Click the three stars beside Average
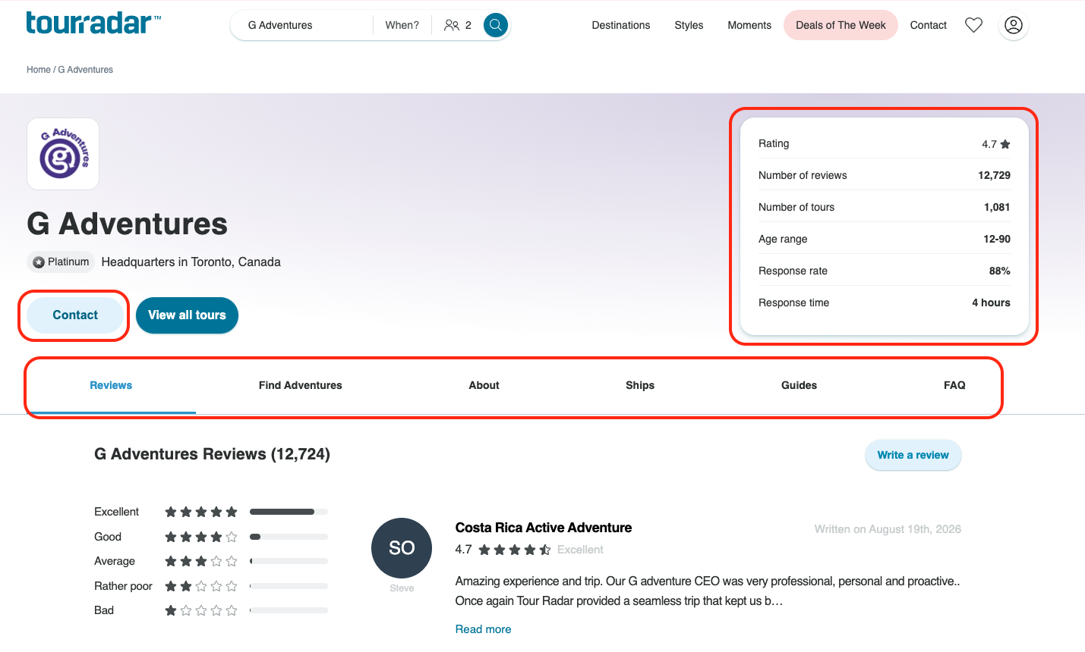The width and height of the screenshot is (1085, 652). coord(201,561)
